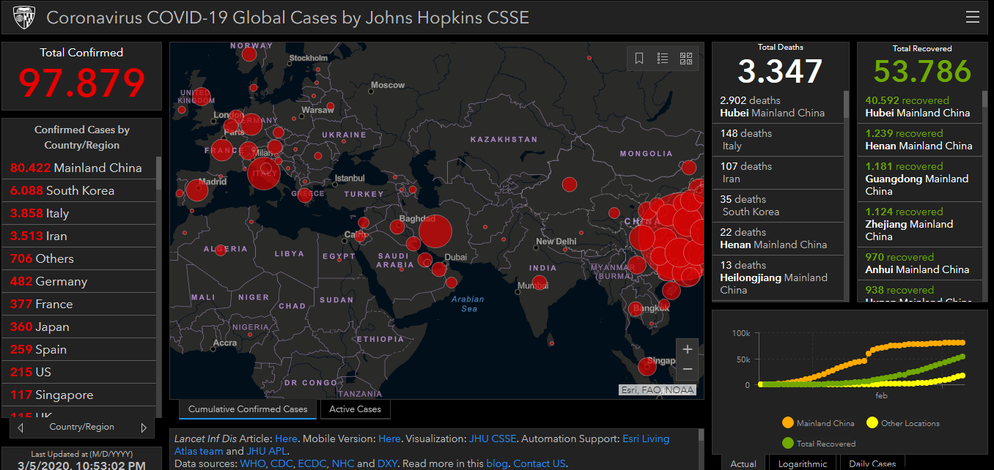Open the WHO data source link
The height and width of the screenshot is (470, 994).
[x=253, y=463]
